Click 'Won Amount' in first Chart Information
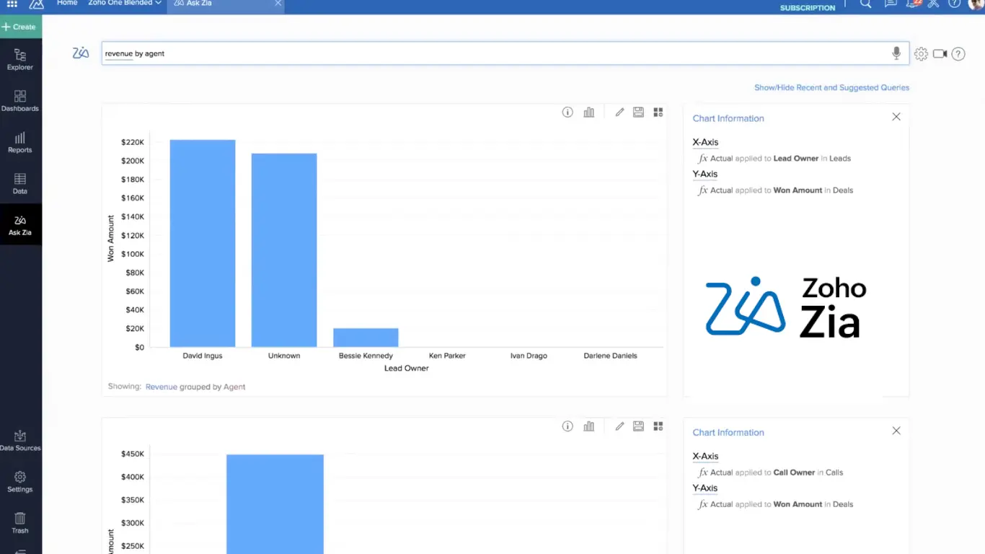The width and height of the screenshot is (985, 554). point(798,190)
